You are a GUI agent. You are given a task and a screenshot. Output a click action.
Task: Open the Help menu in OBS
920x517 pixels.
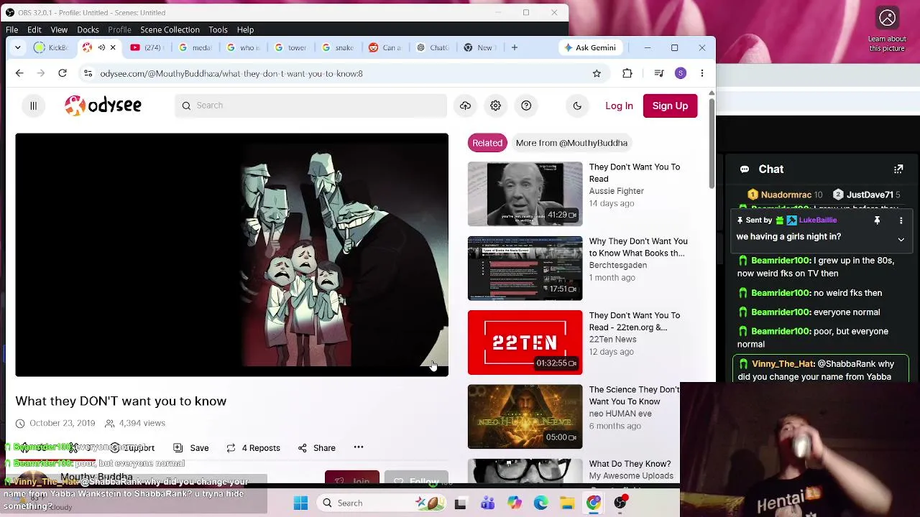pyautogui.click(x=245, y=29)
